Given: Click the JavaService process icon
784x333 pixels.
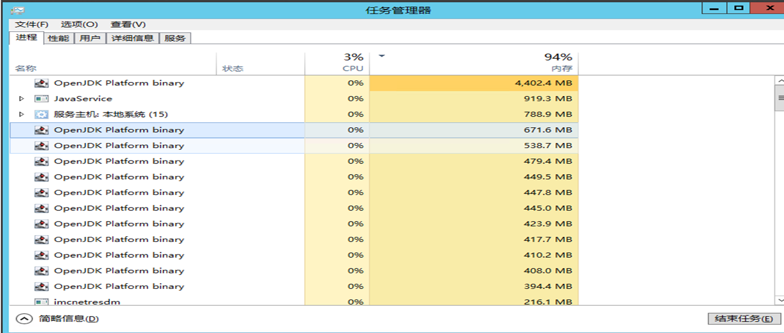Looking at the screenshot, I should pyautogui.click(x=41, y=98).
